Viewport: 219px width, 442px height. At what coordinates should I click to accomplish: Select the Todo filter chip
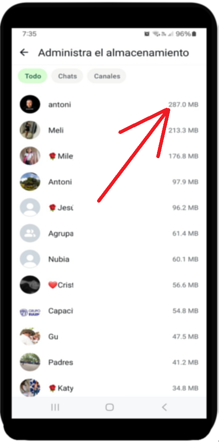point(33,76)
